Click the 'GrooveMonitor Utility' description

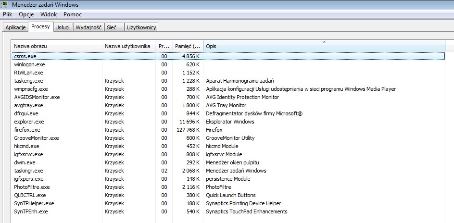[230, 138]
